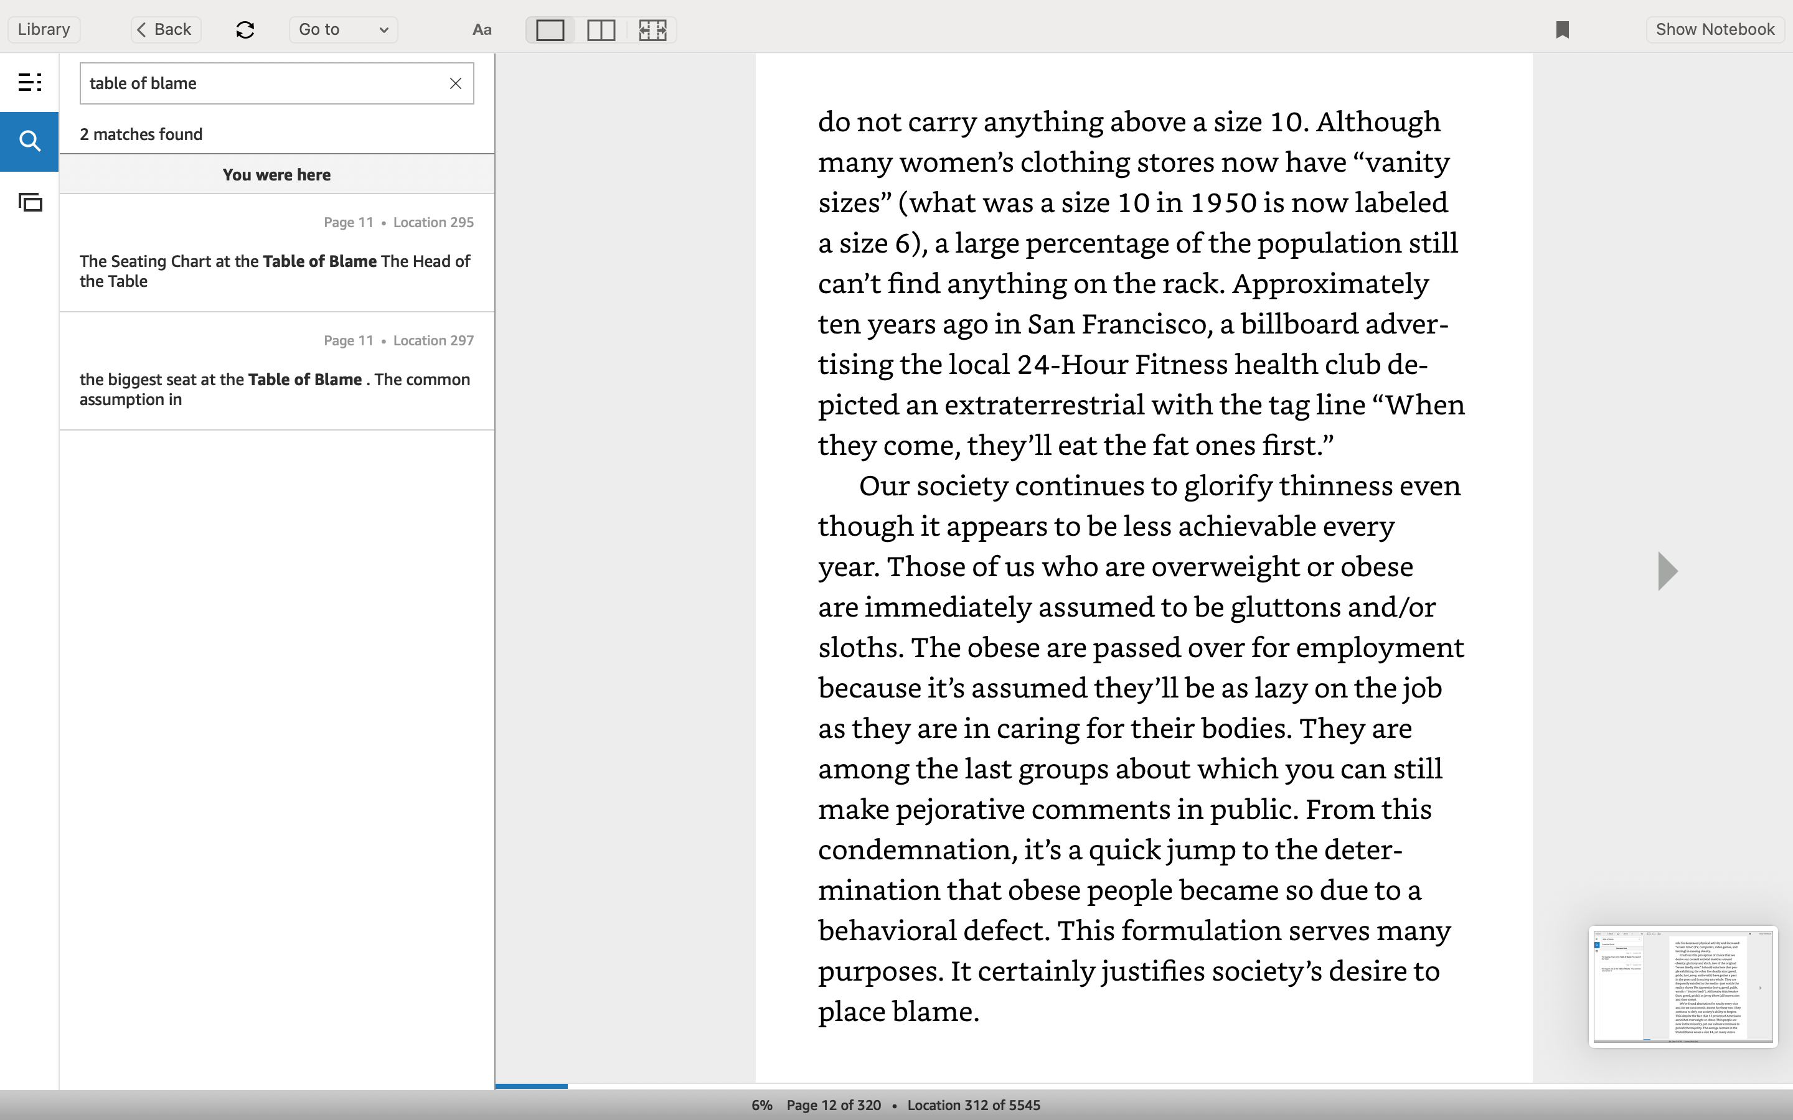
Task: Toggle the bookmark ribbon icon
Action: tap(1563, 30)
